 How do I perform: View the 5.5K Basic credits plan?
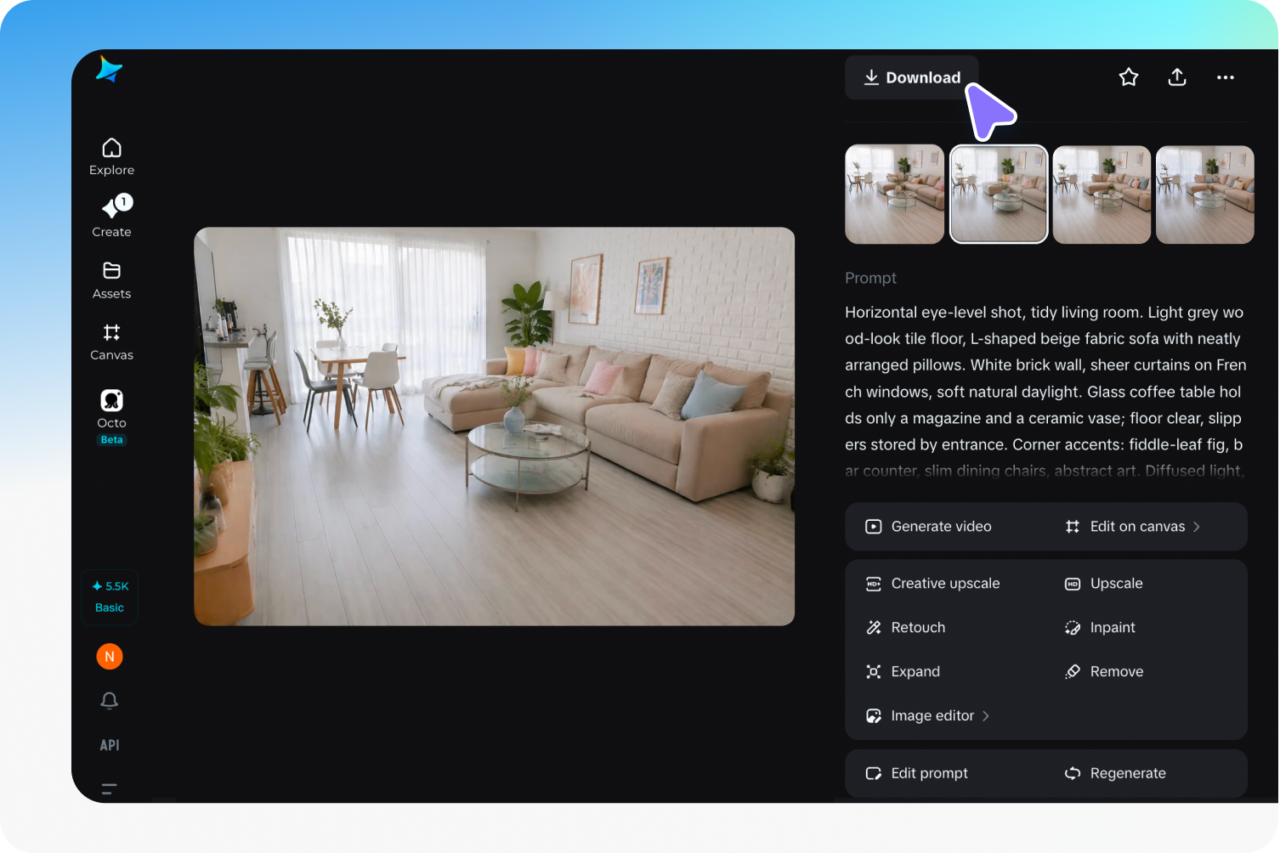coord(110,596)
